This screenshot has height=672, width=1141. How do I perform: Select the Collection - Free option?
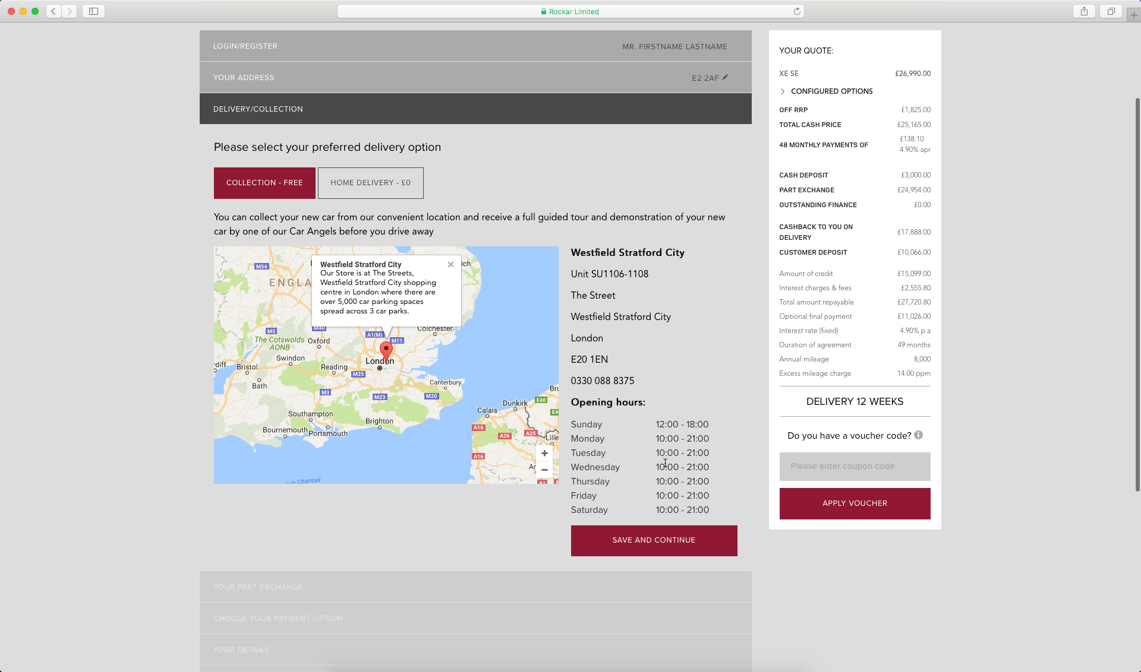(264, 183)
